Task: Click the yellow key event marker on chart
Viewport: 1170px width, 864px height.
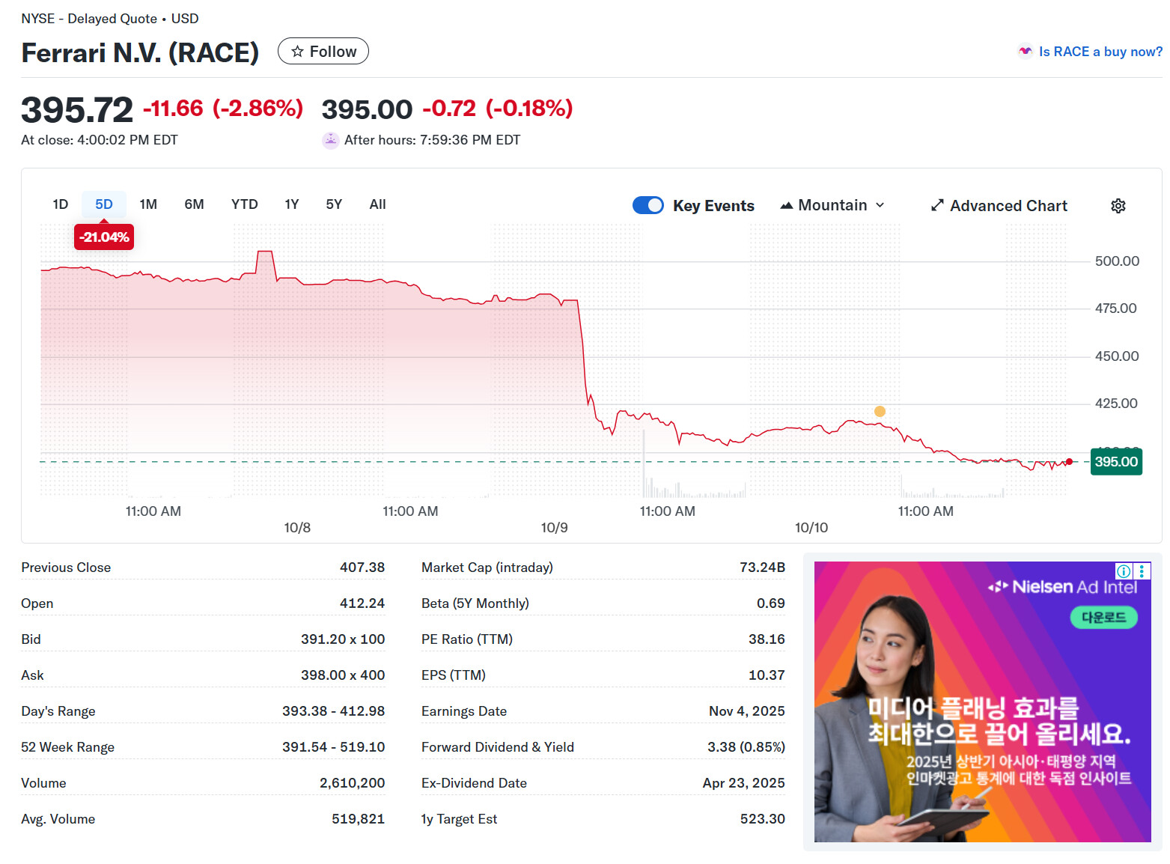Action: (880, 411)
